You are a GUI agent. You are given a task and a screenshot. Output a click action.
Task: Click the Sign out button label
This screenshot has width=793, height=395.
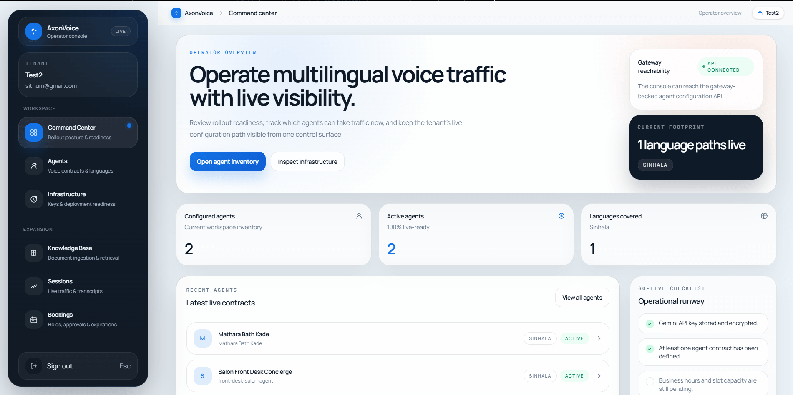point(60,366)
